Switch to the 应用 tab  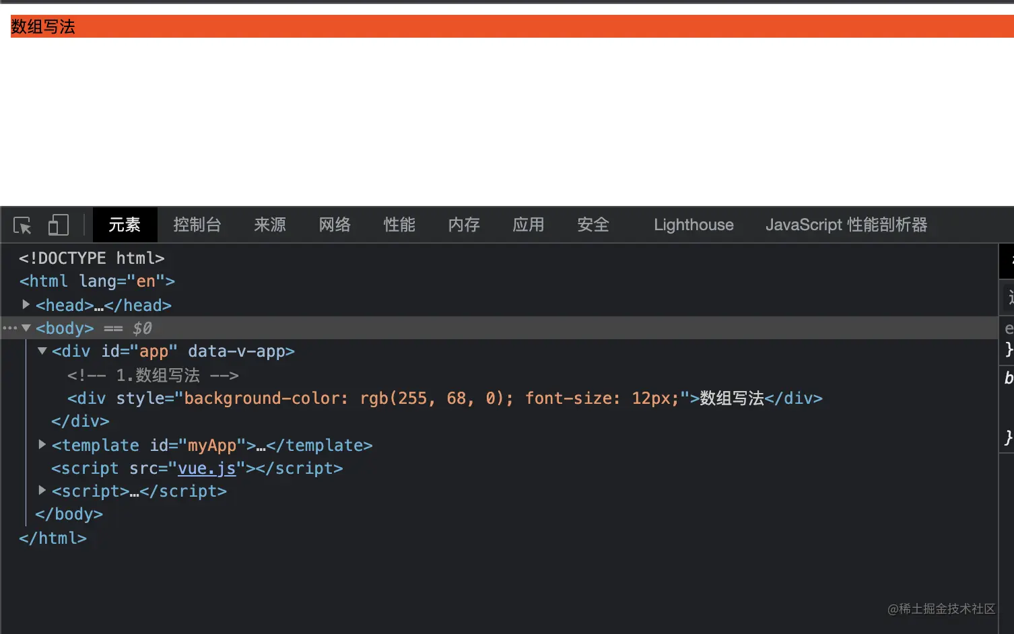(529, 225)
